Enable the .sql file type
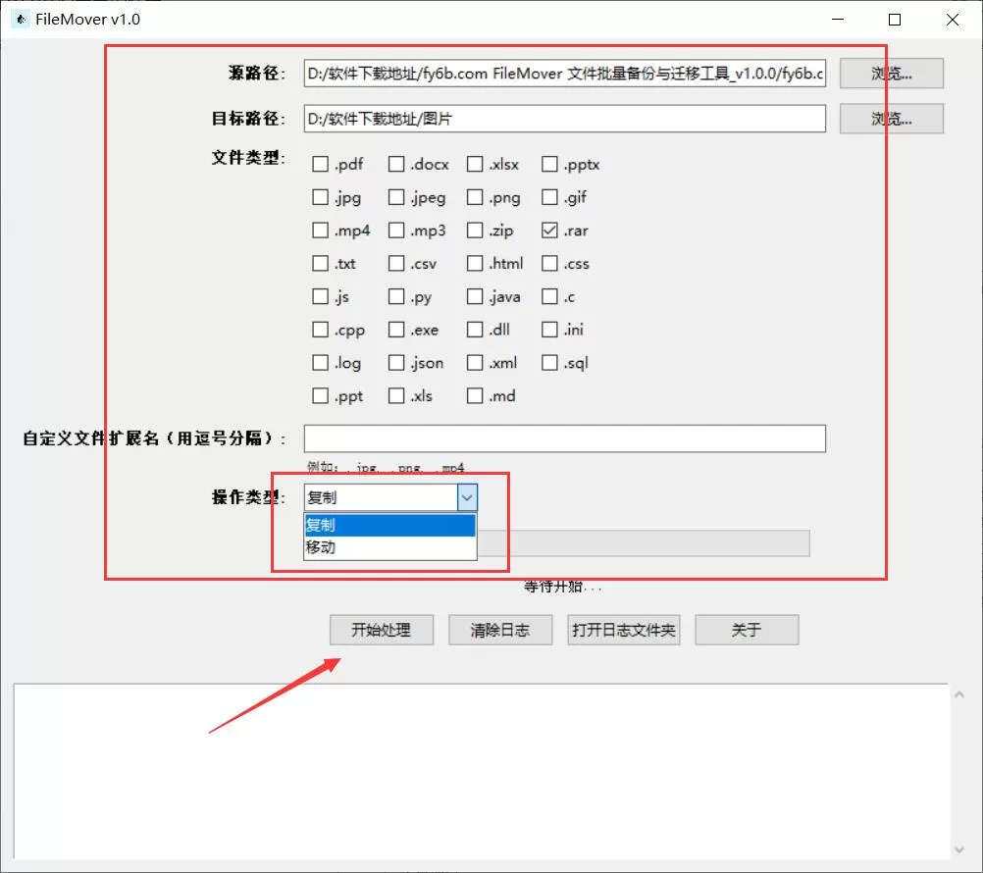 point(549,363)
